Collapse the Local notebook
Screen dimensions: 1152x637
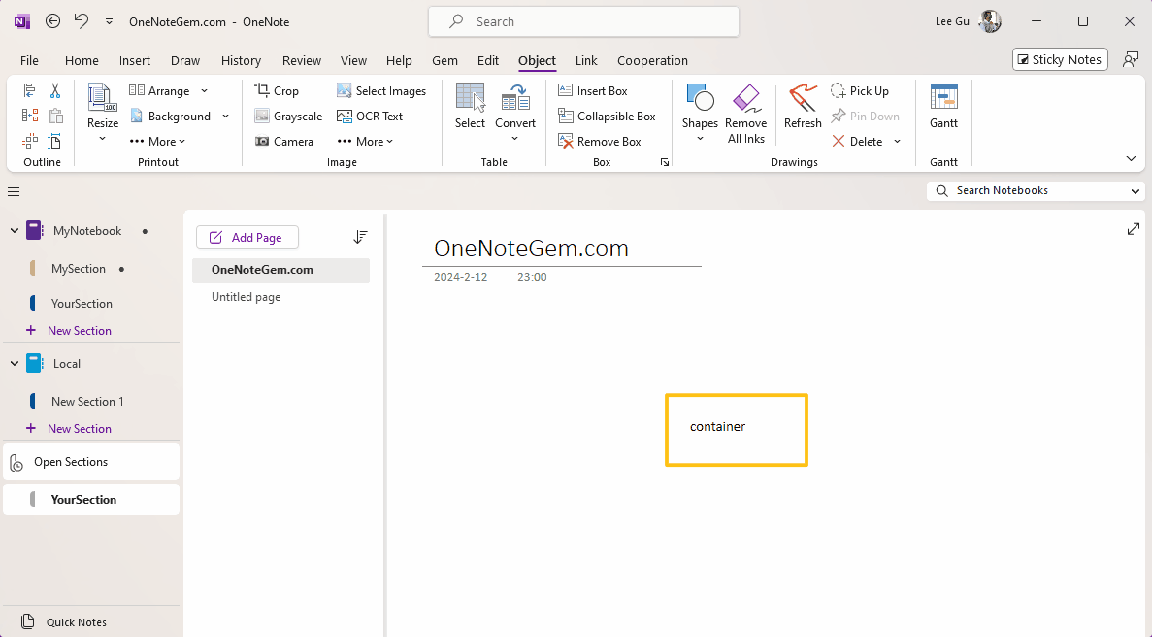pos(15,364)
